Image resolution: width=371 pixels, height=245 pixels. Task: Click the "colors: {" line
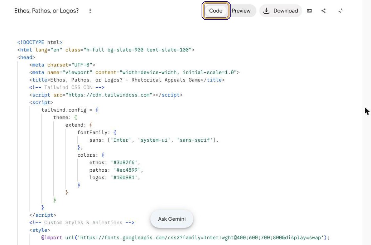point(91,155)
